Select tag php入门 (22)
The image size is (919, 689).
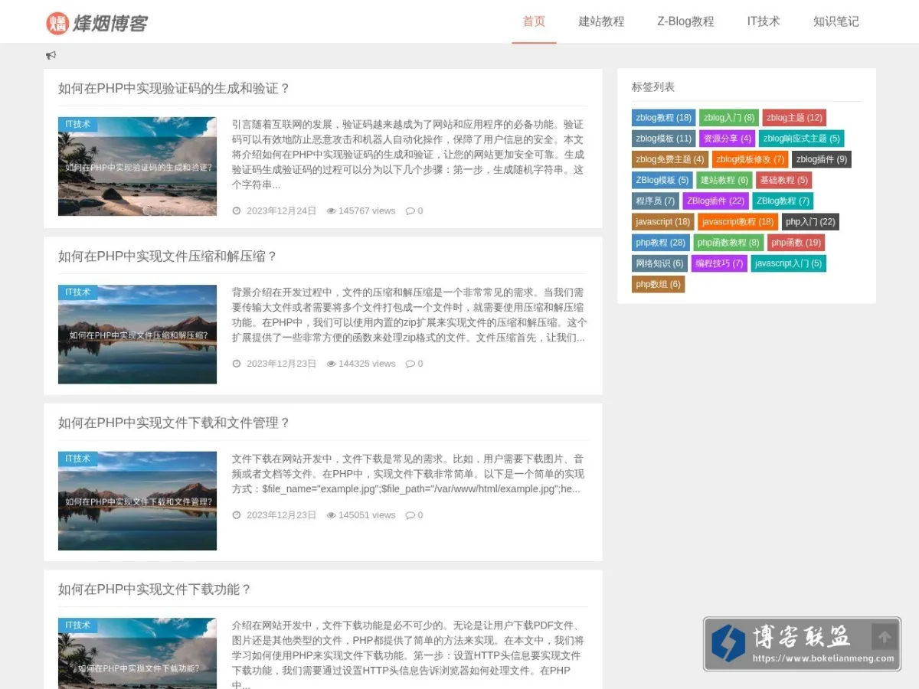(810, 221)
